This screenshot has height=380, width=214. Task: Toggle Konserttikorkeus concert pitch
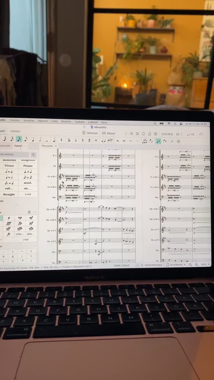point(151,265)
